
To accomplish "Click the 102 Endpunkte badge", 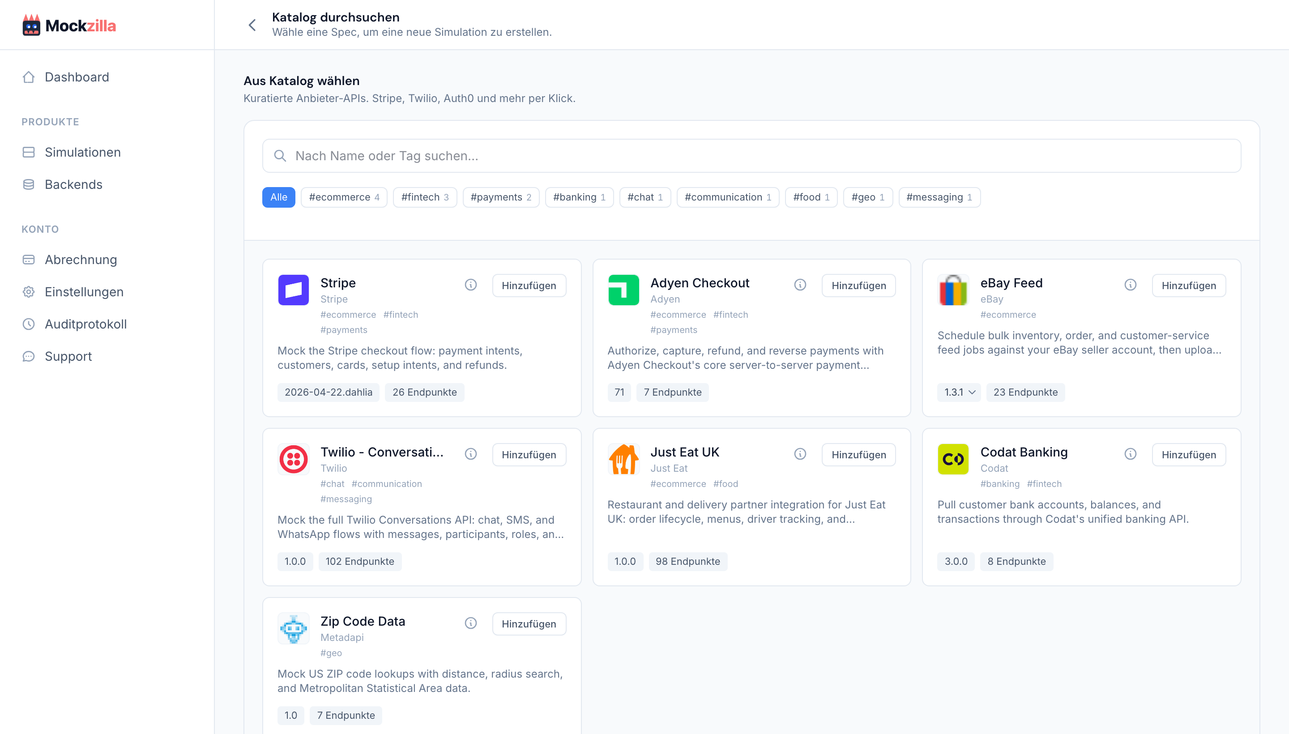I will click(x=360, y=561).
